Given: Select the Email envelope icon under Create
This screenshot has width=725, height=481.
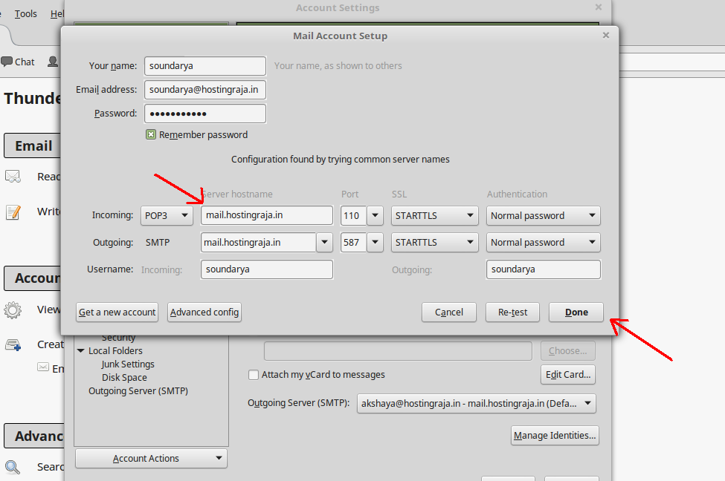Looking at the screenshot, I should 45,368.
